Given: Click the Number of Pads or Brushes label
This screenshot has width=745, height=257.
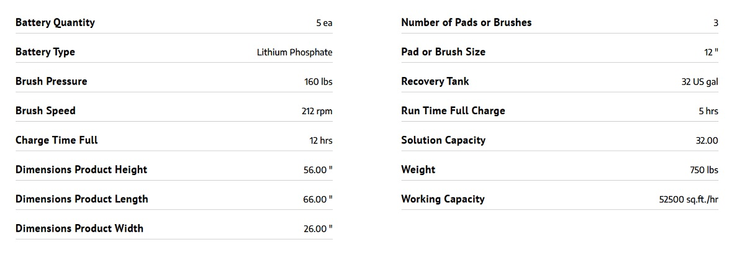Looking at the screenshot, I should point(466,23).
